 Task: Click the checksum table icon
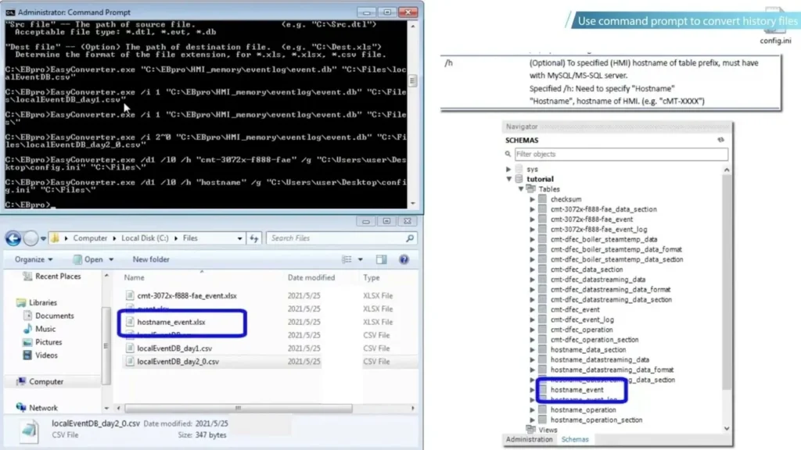(x=543, y=199)
